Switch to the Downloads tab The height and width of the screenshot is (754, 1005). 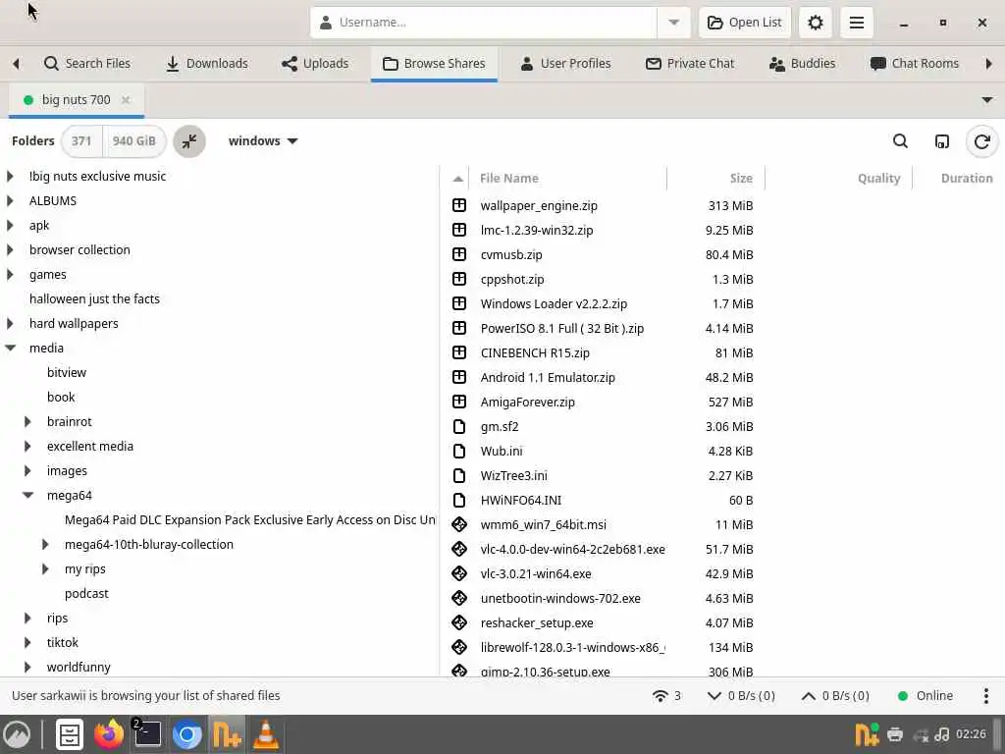click(207, 64)
